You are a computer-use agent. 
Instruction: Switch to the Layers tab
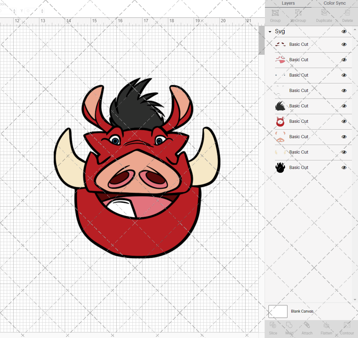288,3
